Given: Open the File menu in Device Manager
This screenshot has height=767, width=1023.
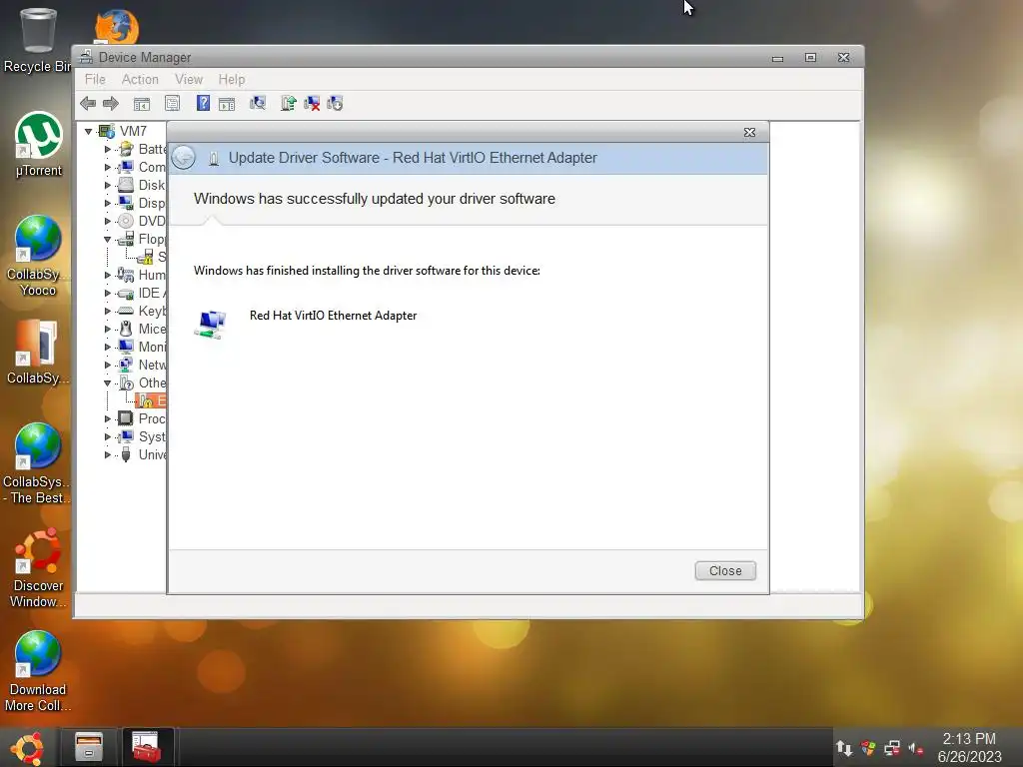Looking at the screenshot, I should pyautogui.click(x=95, y=79).
